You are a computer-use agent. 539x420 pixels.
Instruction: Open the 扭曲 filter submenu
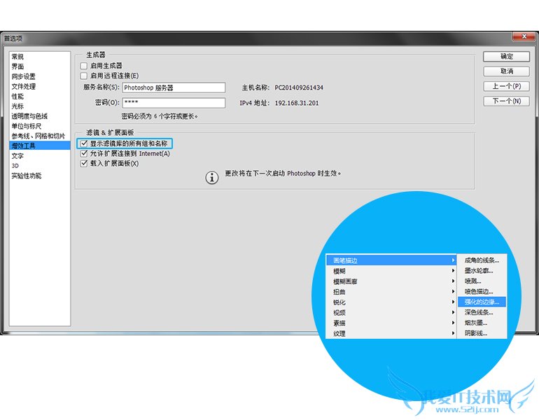point(391,292)
